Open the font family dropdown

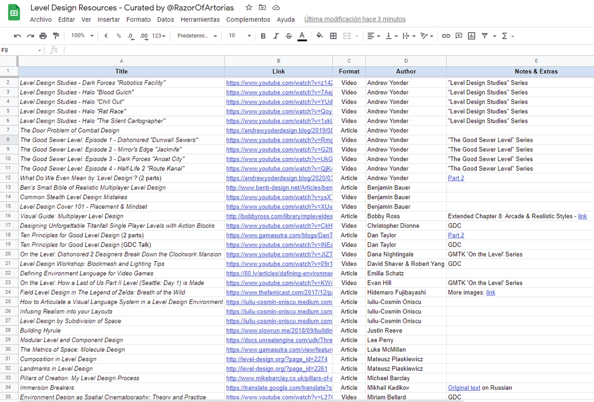click(x=197, y=36)
